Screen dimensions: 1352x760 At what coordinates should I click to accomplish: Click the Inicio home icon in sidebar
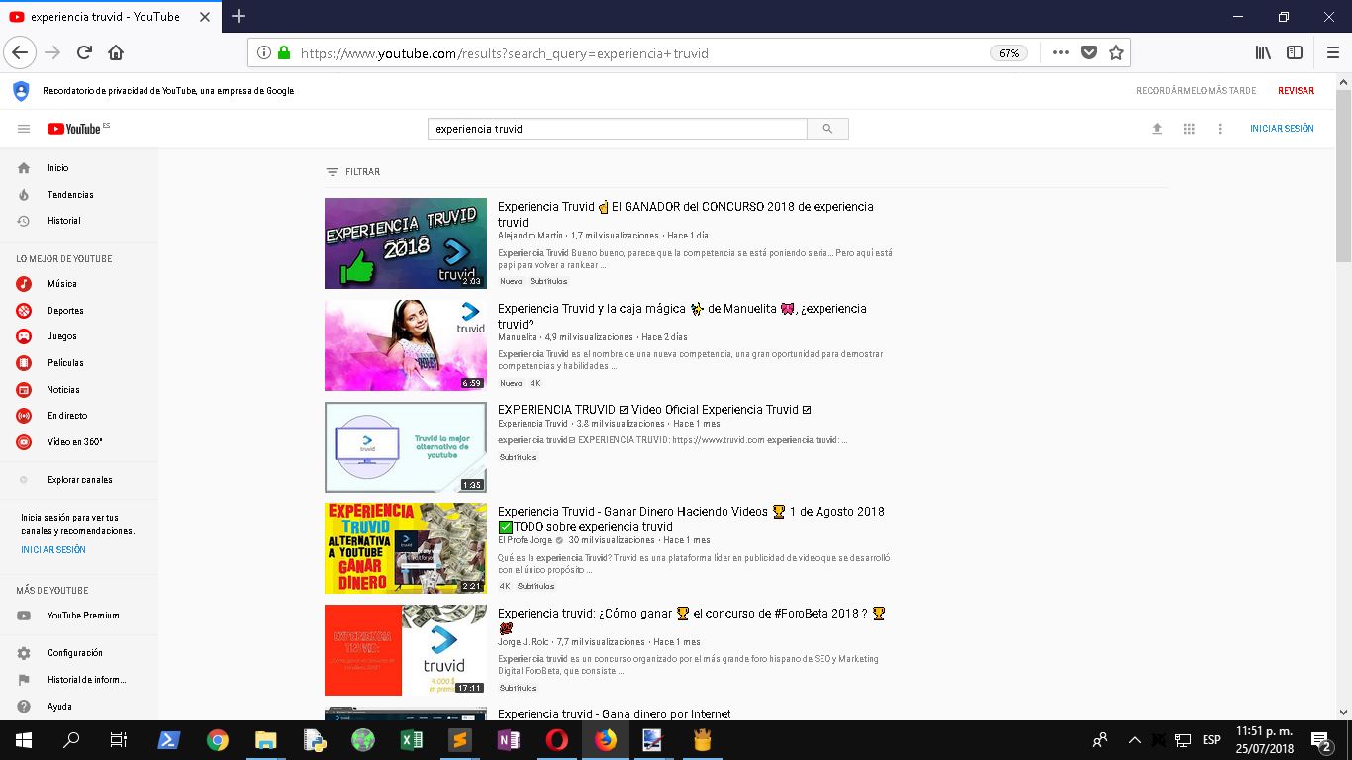coord(24,168)
